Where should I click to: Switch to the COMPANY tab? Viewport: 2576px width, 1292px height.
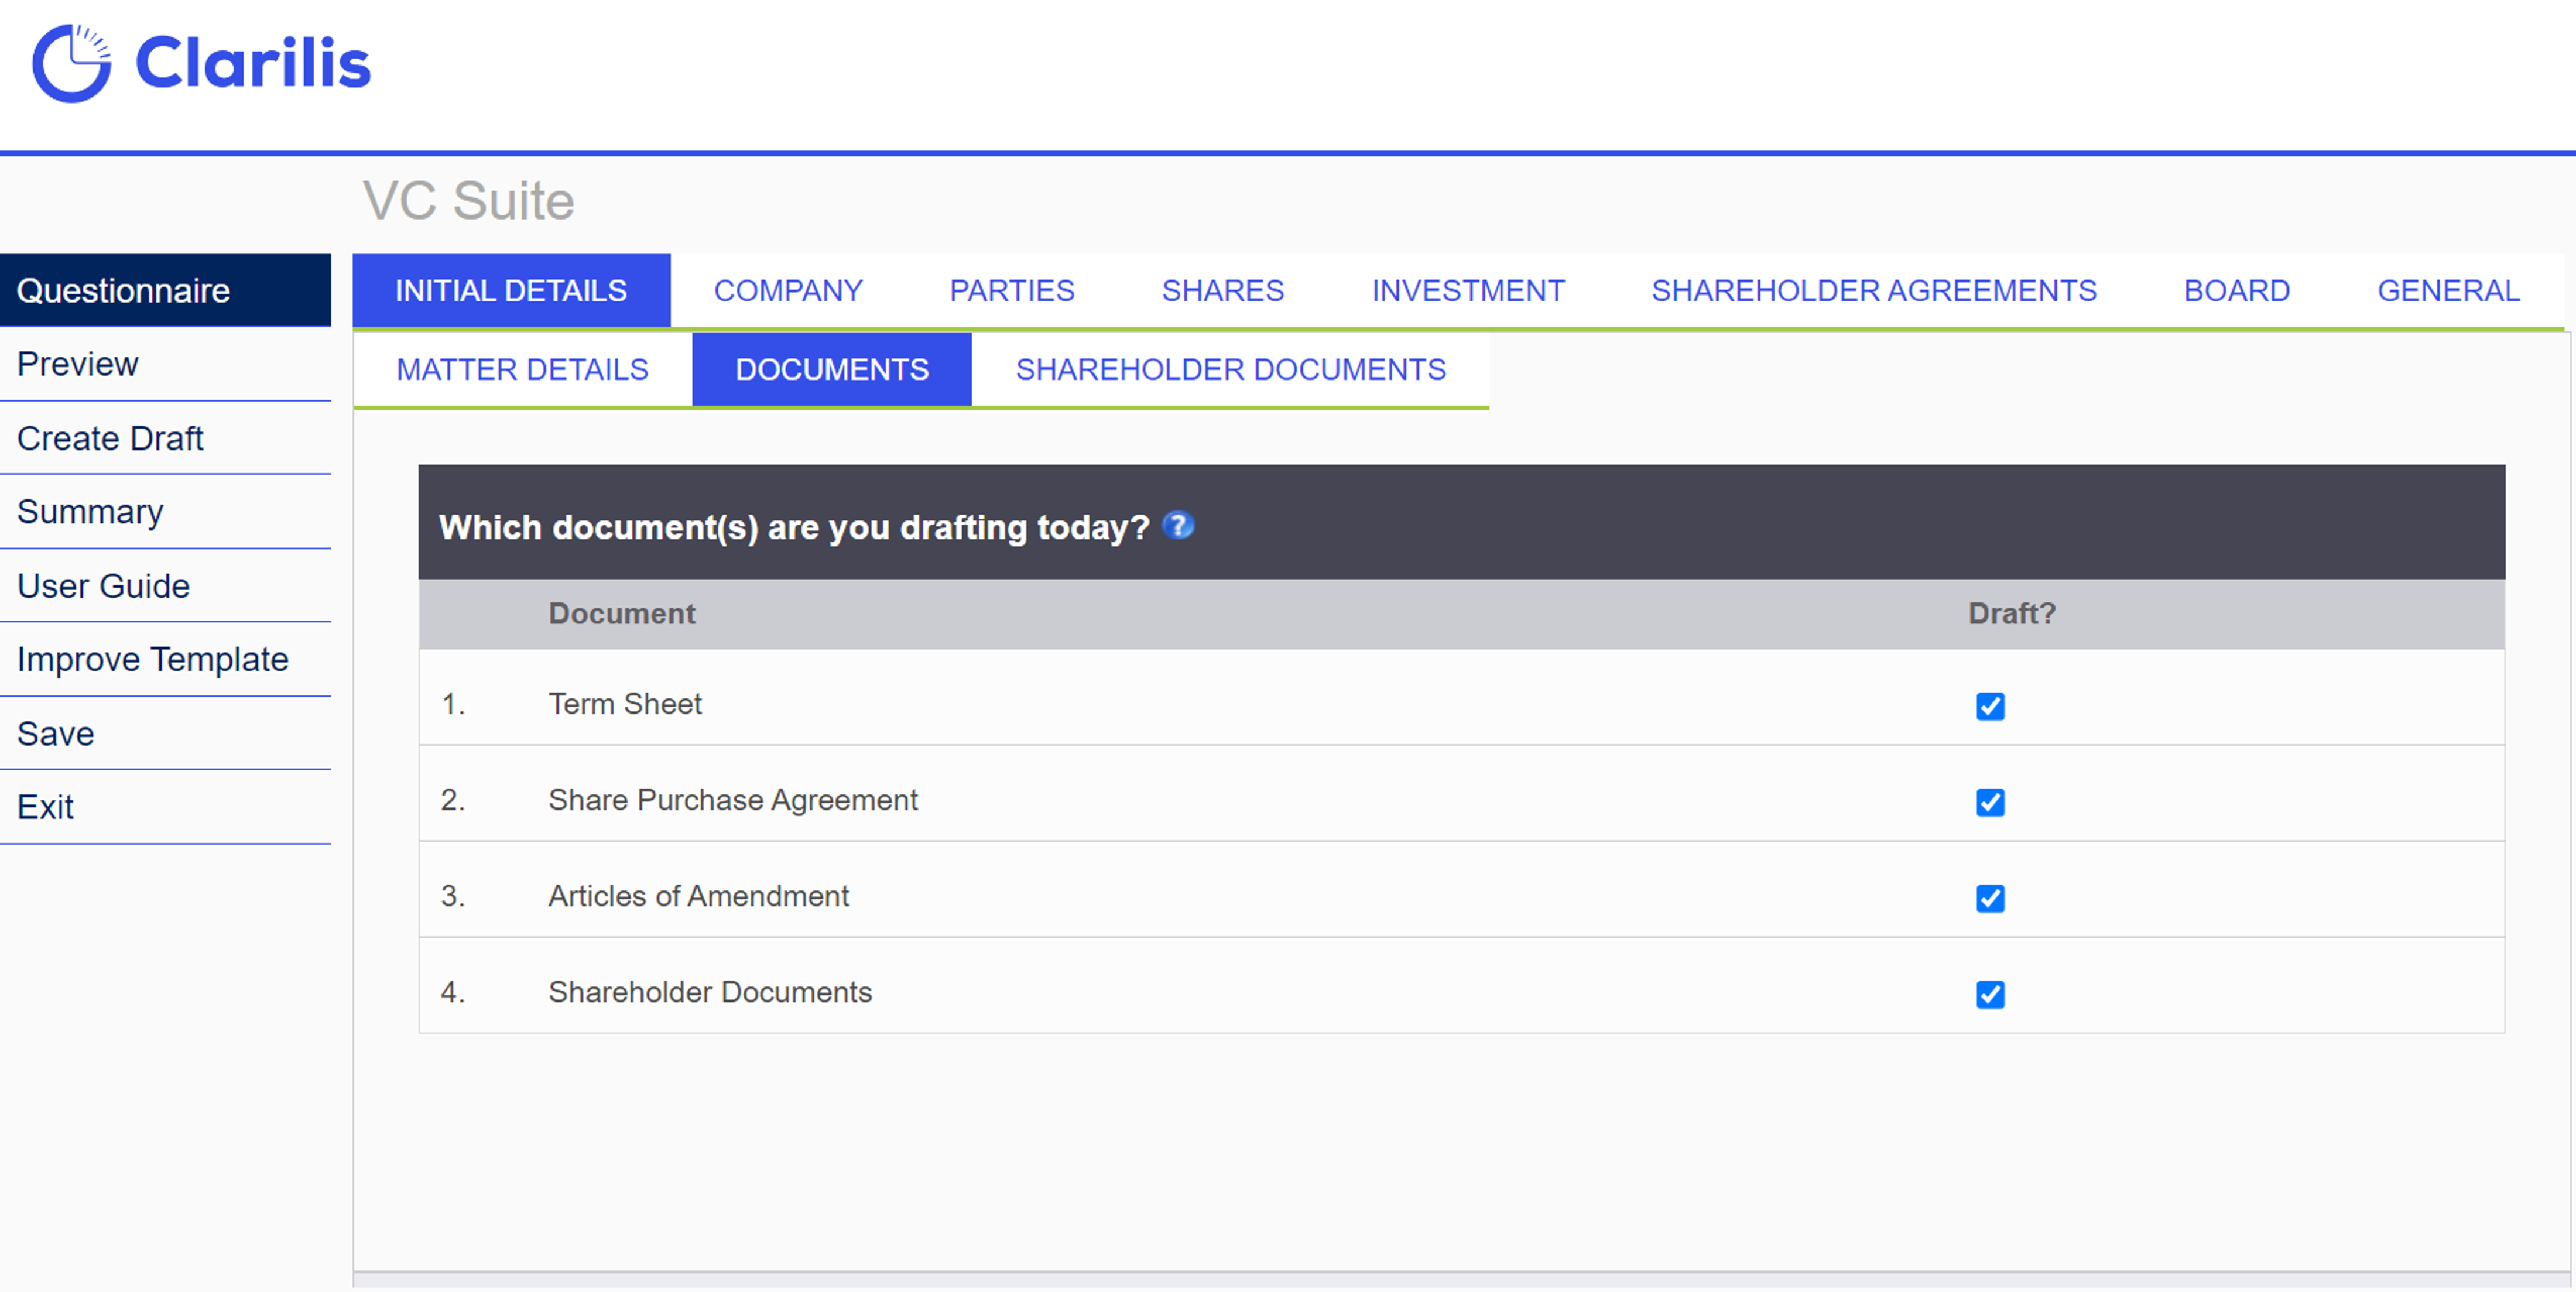point(788,290)
